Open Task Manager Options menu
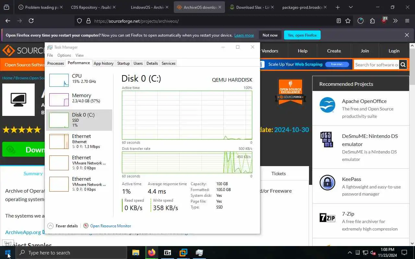 coord(64,55)
